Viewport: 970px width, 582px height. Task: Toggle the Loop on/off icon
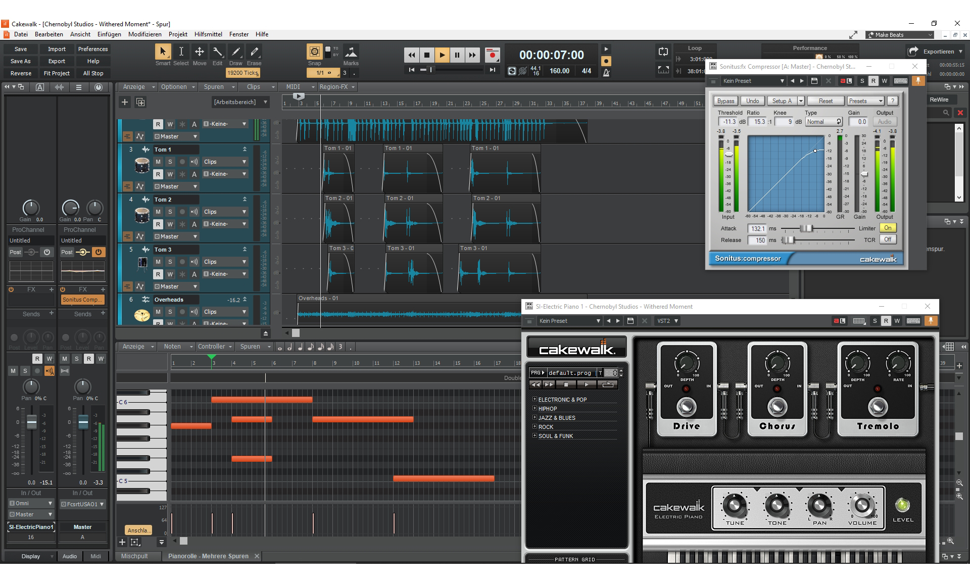pyautogui.click(x=663, y=52)
